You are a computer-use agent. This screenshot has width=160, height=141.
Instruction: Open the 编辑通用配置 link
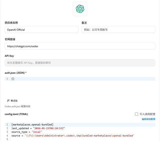tap(148, 119)
